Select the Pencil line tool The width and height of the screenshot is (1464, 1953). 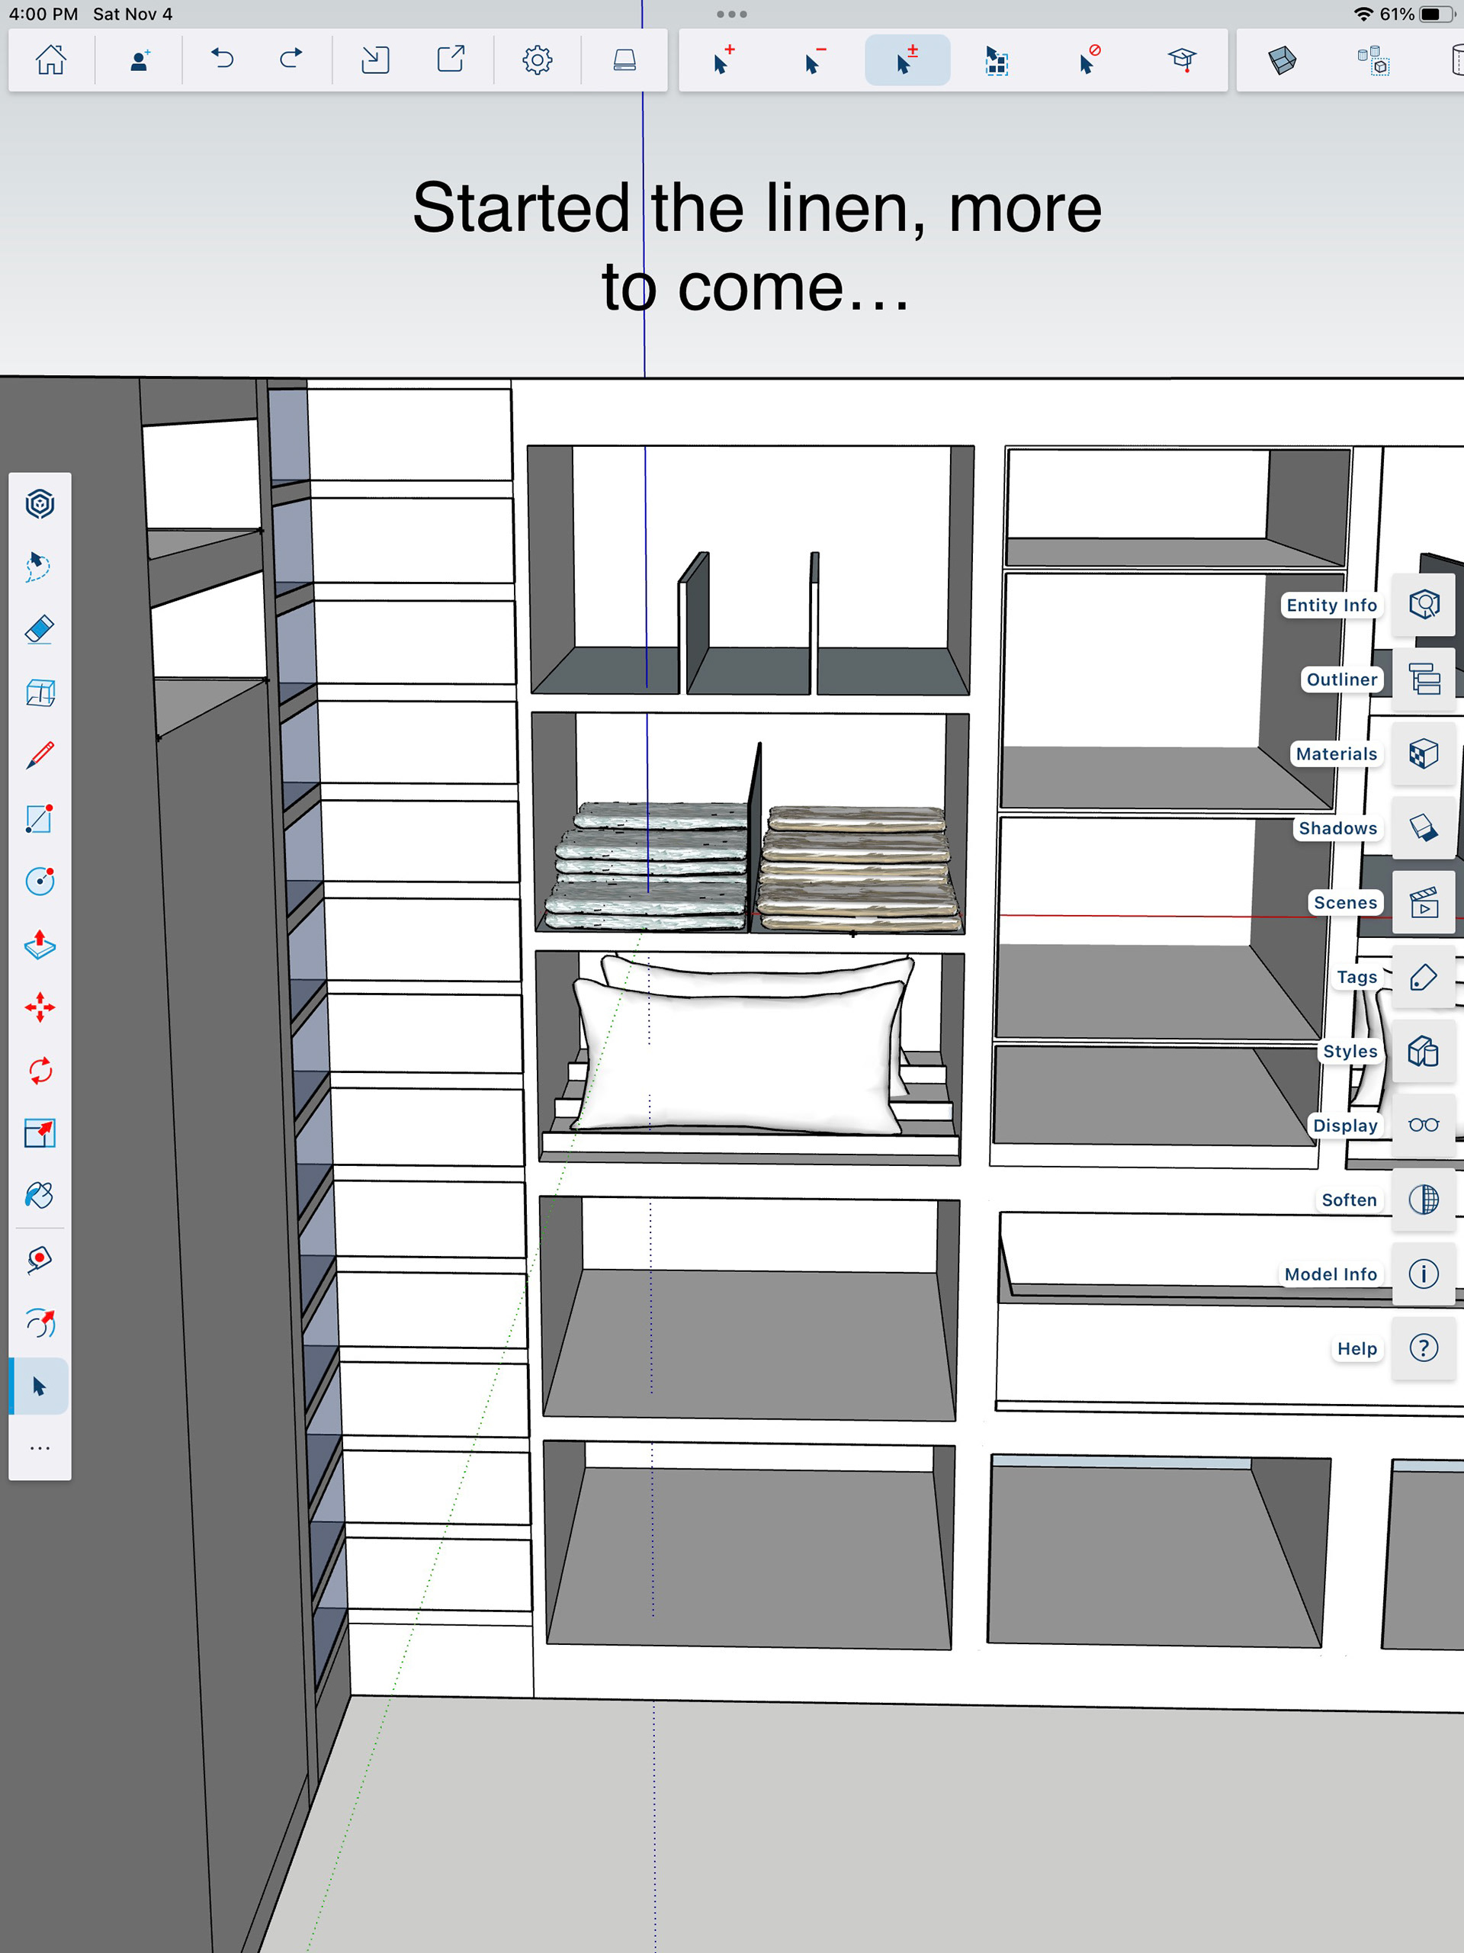(x=40, y=756)
